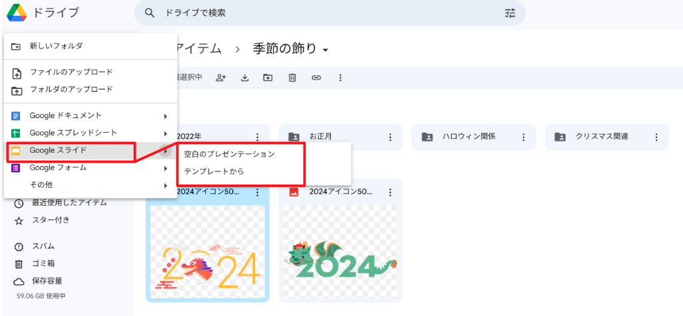Click the アイテム breadcrumb
The image size is (683, 316).
point(199,48)
